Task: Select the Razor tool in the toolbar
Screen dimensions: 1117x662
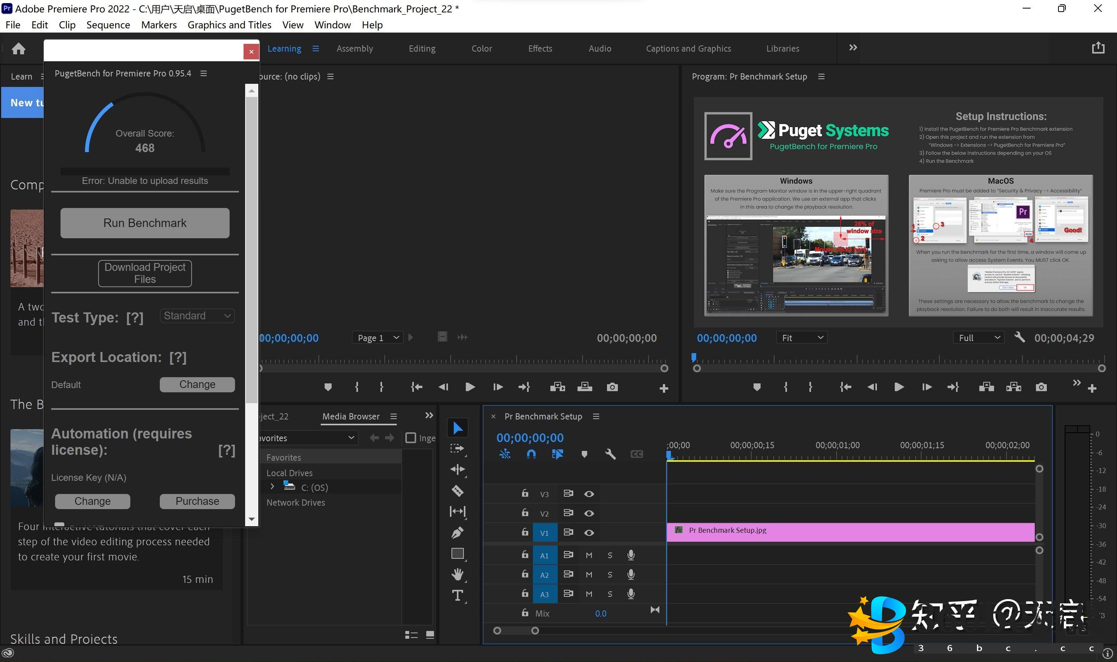Action: (457, 491)
